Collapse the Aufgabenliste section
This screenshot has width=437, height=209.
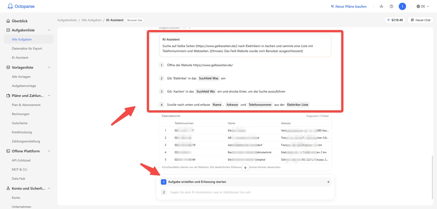49,30
